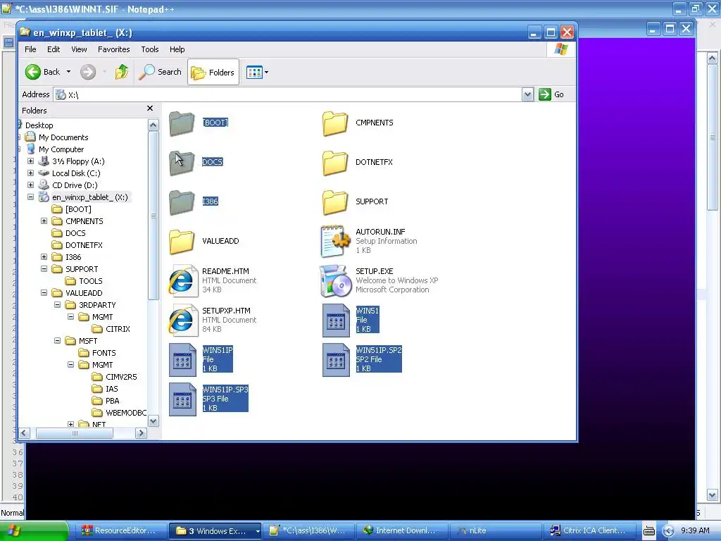Expand 3½ Floppy (A:) in tree

31,161
